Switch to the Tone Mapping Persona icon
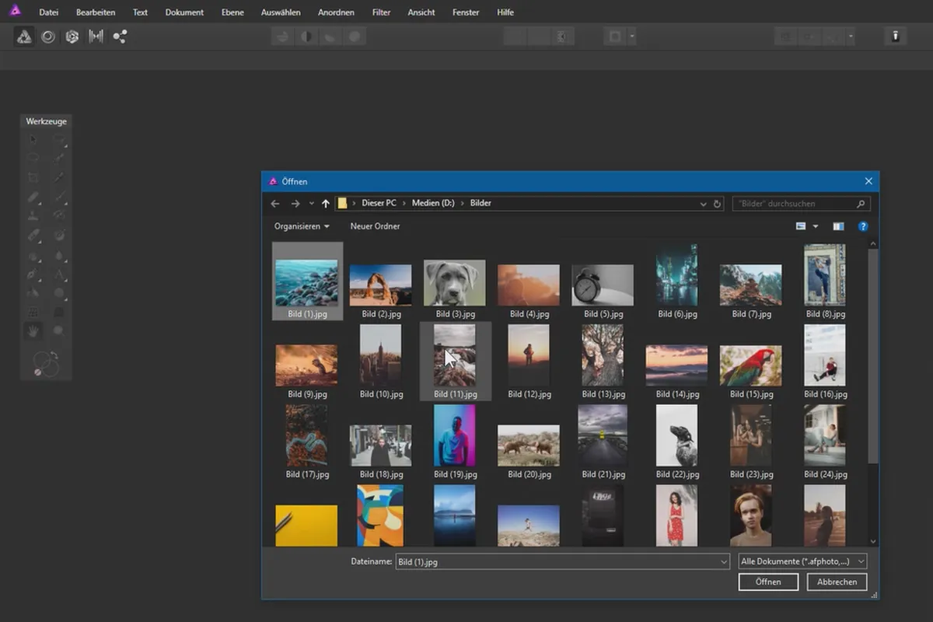 96,37
